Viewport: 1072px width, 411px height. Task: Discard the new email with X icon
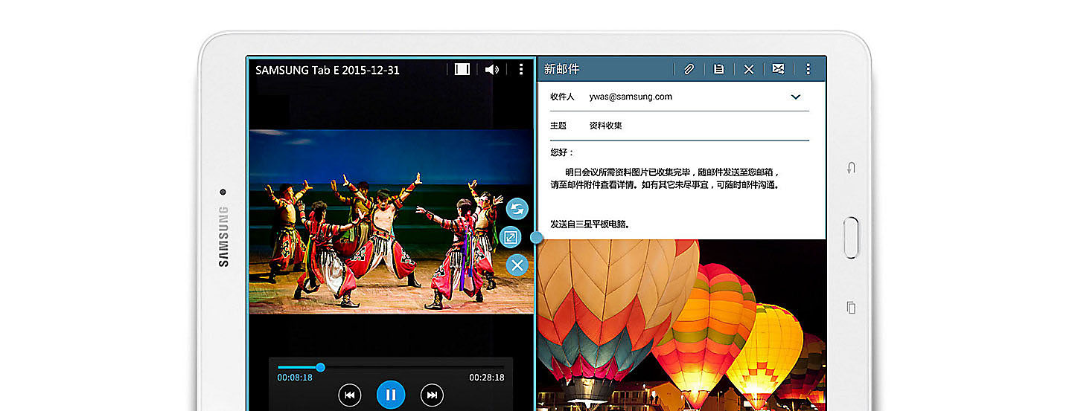(749, 69)
